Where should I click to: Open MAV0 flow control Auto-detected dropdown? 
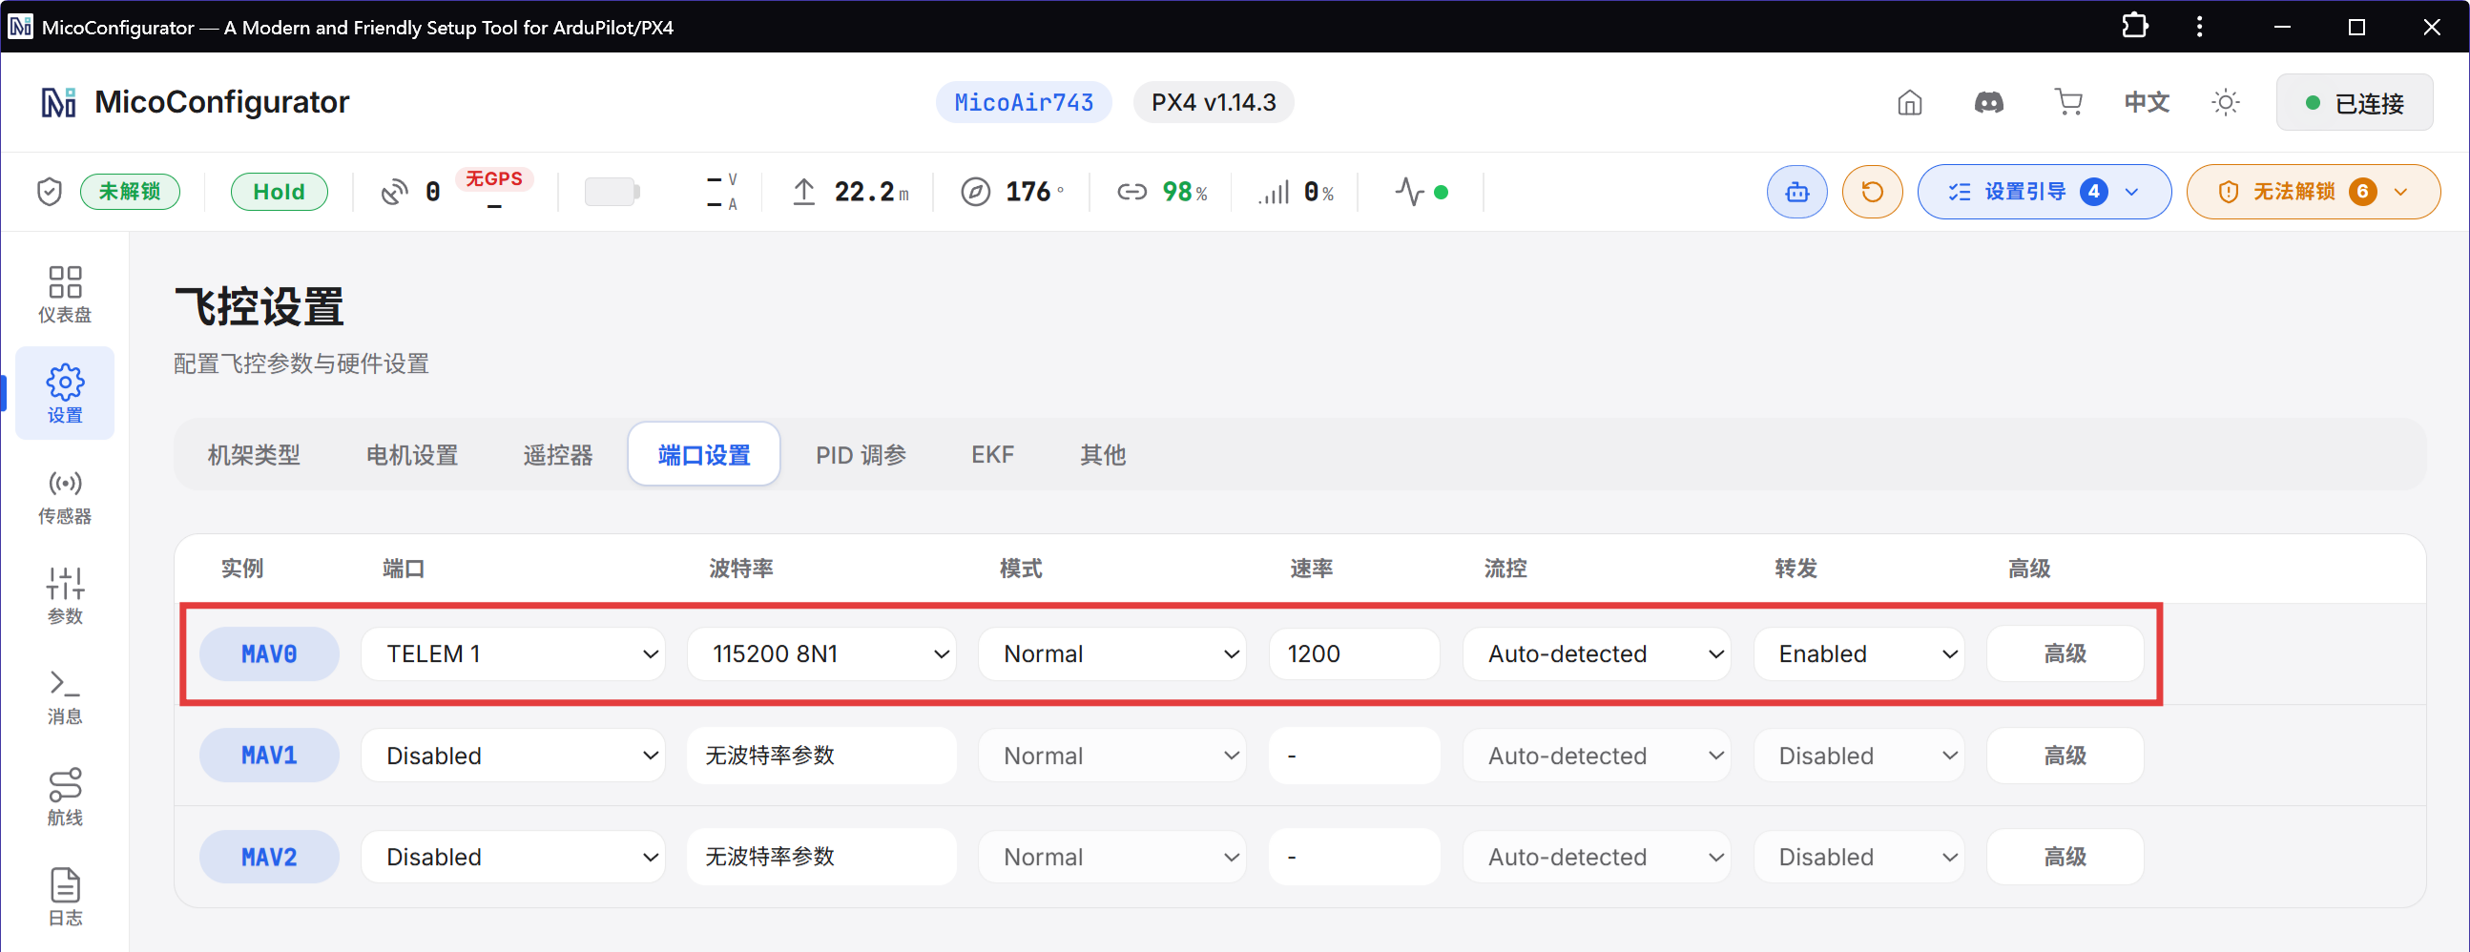1596,653
